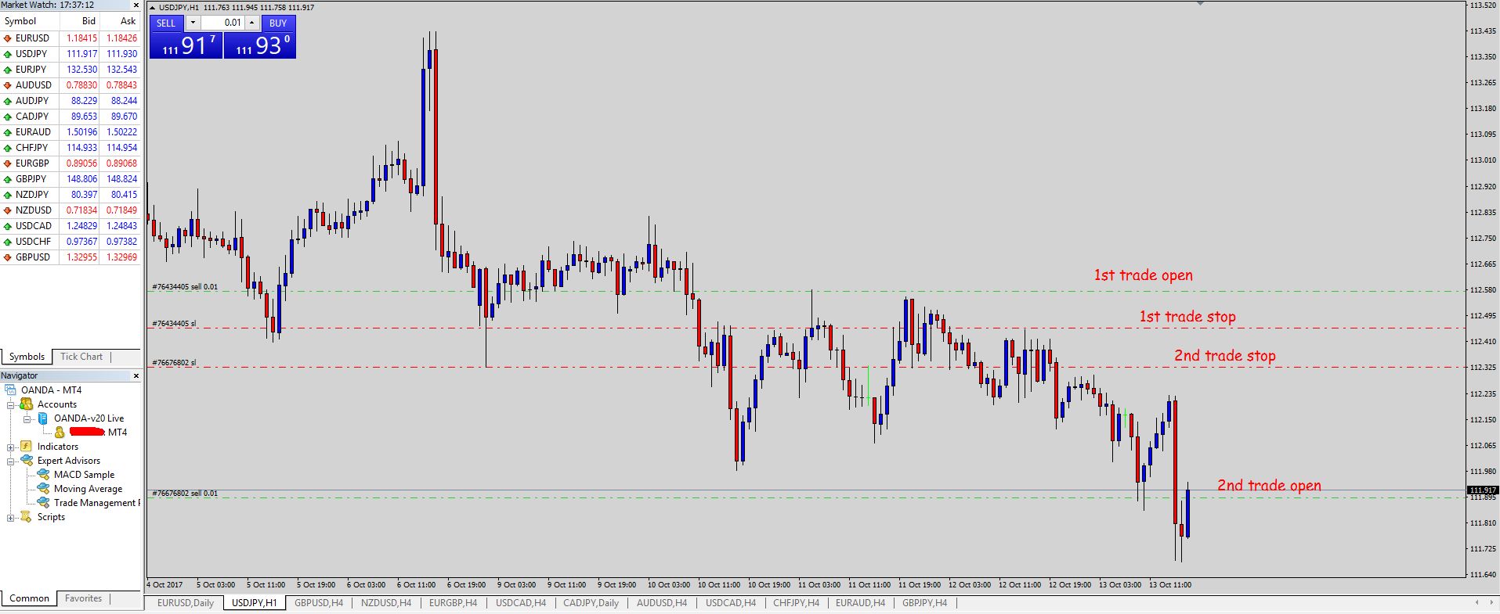
Task: Switch to the Tick Chart tab
Action: tap(81, 357)
